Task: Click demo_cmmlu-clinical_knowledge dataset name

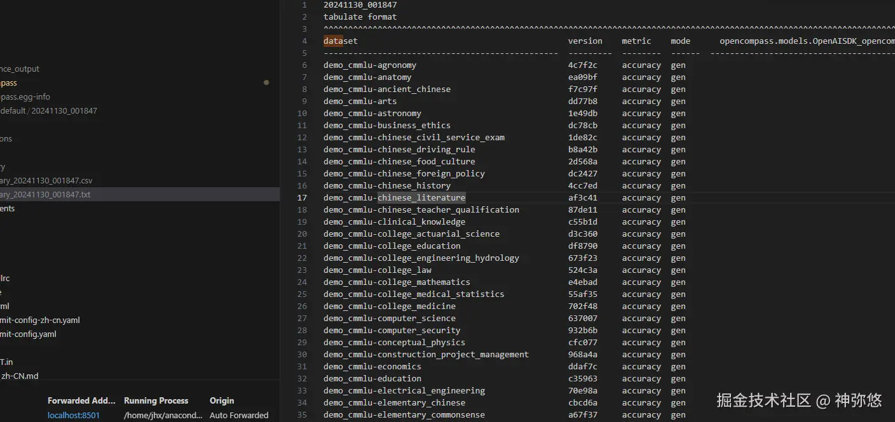Action: point(395,221)
